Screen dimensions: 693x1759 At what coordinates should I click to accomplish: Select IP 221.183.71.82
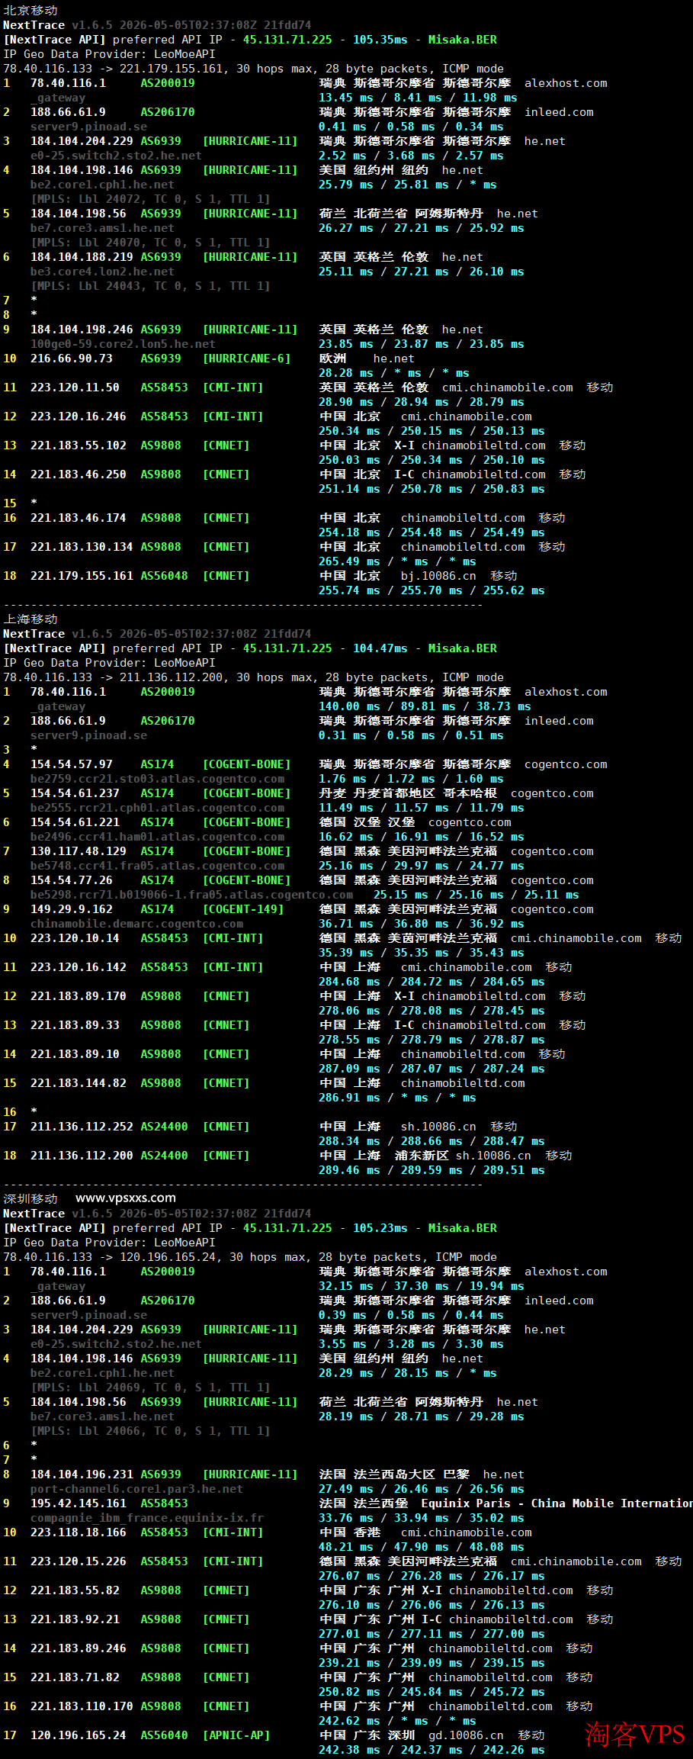75,1677
